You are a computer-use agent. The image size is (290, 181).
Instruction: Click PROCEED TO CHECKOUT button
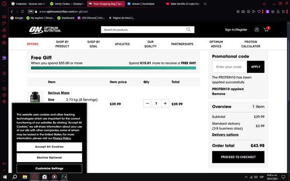[x=238, y=157]
